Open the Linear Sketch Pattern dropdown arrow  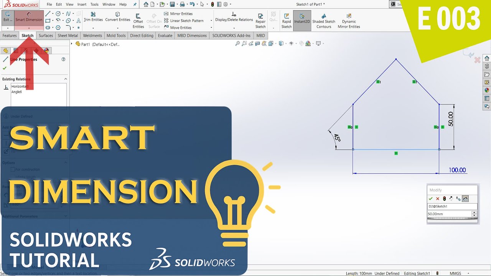[211, 21]
